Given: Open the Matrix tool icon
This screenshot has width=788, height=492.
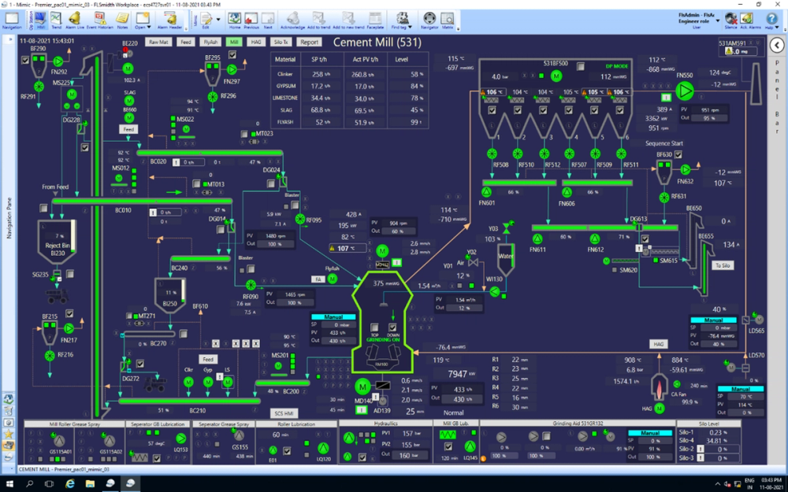Looking at the screenshot, I should pos(447,17).
